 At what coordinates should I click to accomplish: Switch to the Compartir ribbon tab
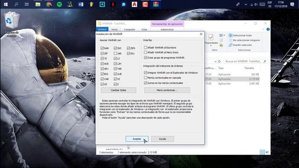click(x=129, y=29)
